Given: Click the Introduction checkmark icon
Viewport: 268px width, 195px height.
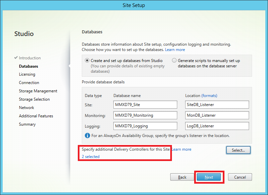Looking at the screenshot, I should point(16,58).
